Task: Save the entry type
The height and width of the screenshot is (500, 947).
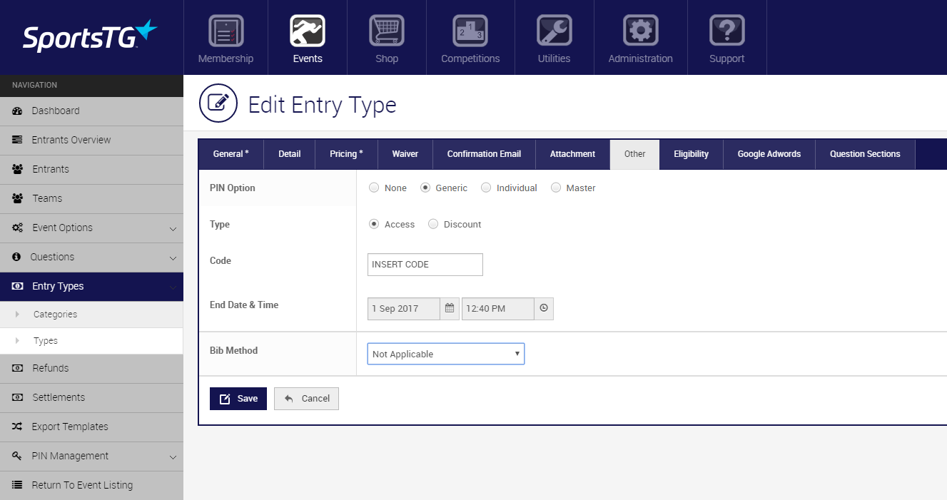Action: tap(238, 399)
